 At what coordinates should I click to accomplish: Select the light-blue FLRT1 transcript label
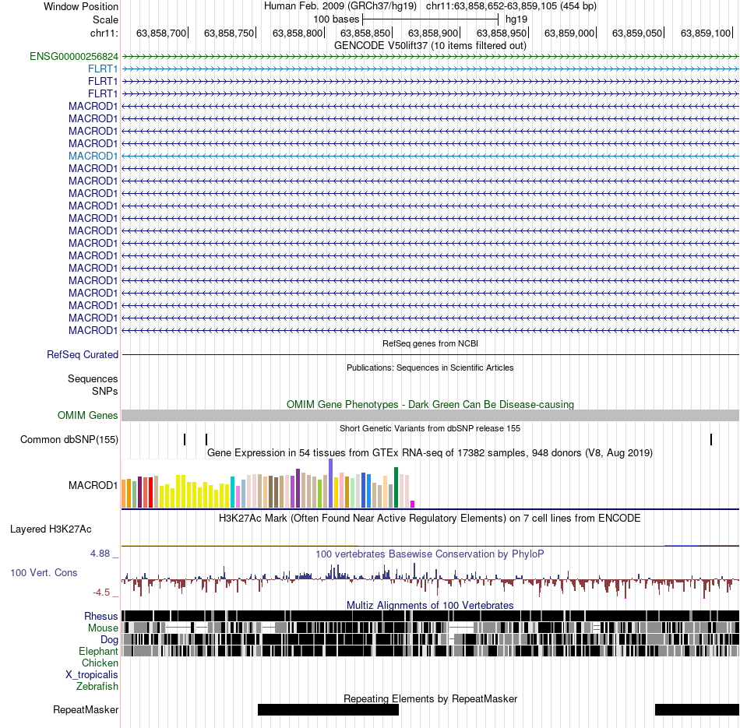pos(103,69)
